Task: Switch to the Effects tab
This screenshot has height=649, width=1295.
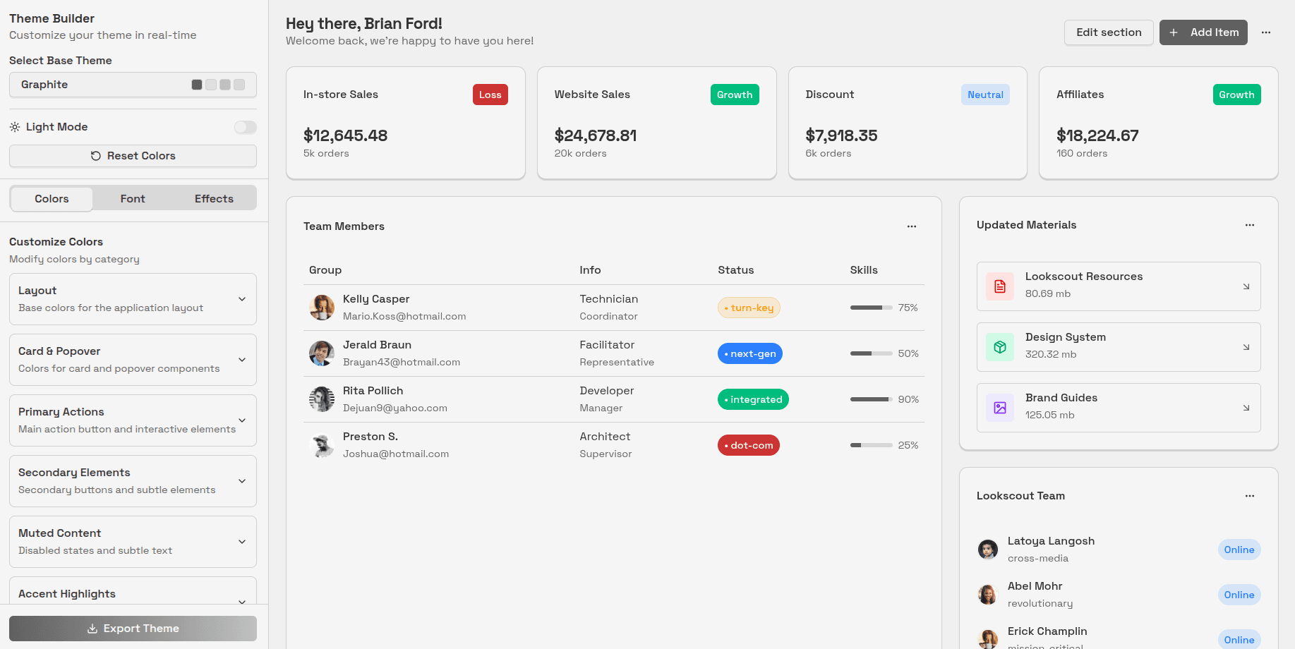Action: tap(214, 199)
